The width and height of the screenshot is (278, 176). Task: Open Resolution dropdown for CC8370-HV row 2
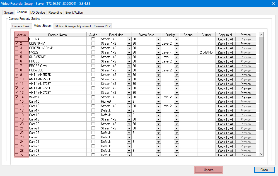coord(129,44)
